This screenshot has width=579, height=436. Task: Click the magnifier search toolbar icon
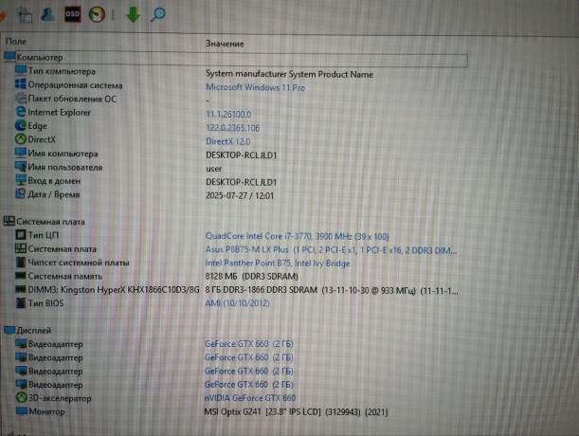coord(157,15)
